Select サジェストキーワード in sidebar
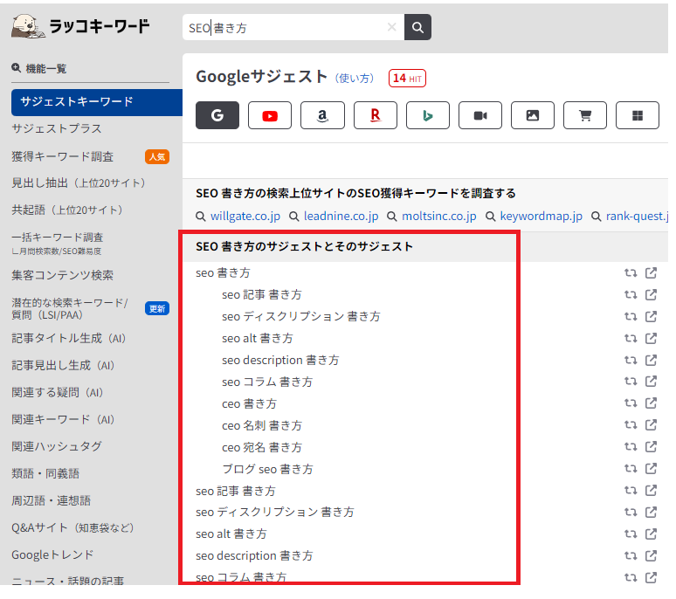 (98, 103)
